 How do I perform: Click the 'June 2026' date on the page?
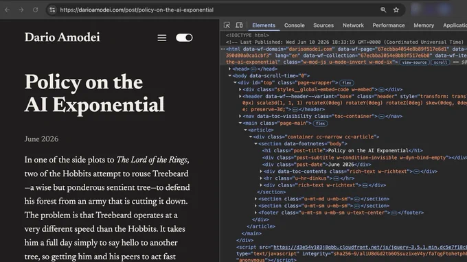click(41, 139)
